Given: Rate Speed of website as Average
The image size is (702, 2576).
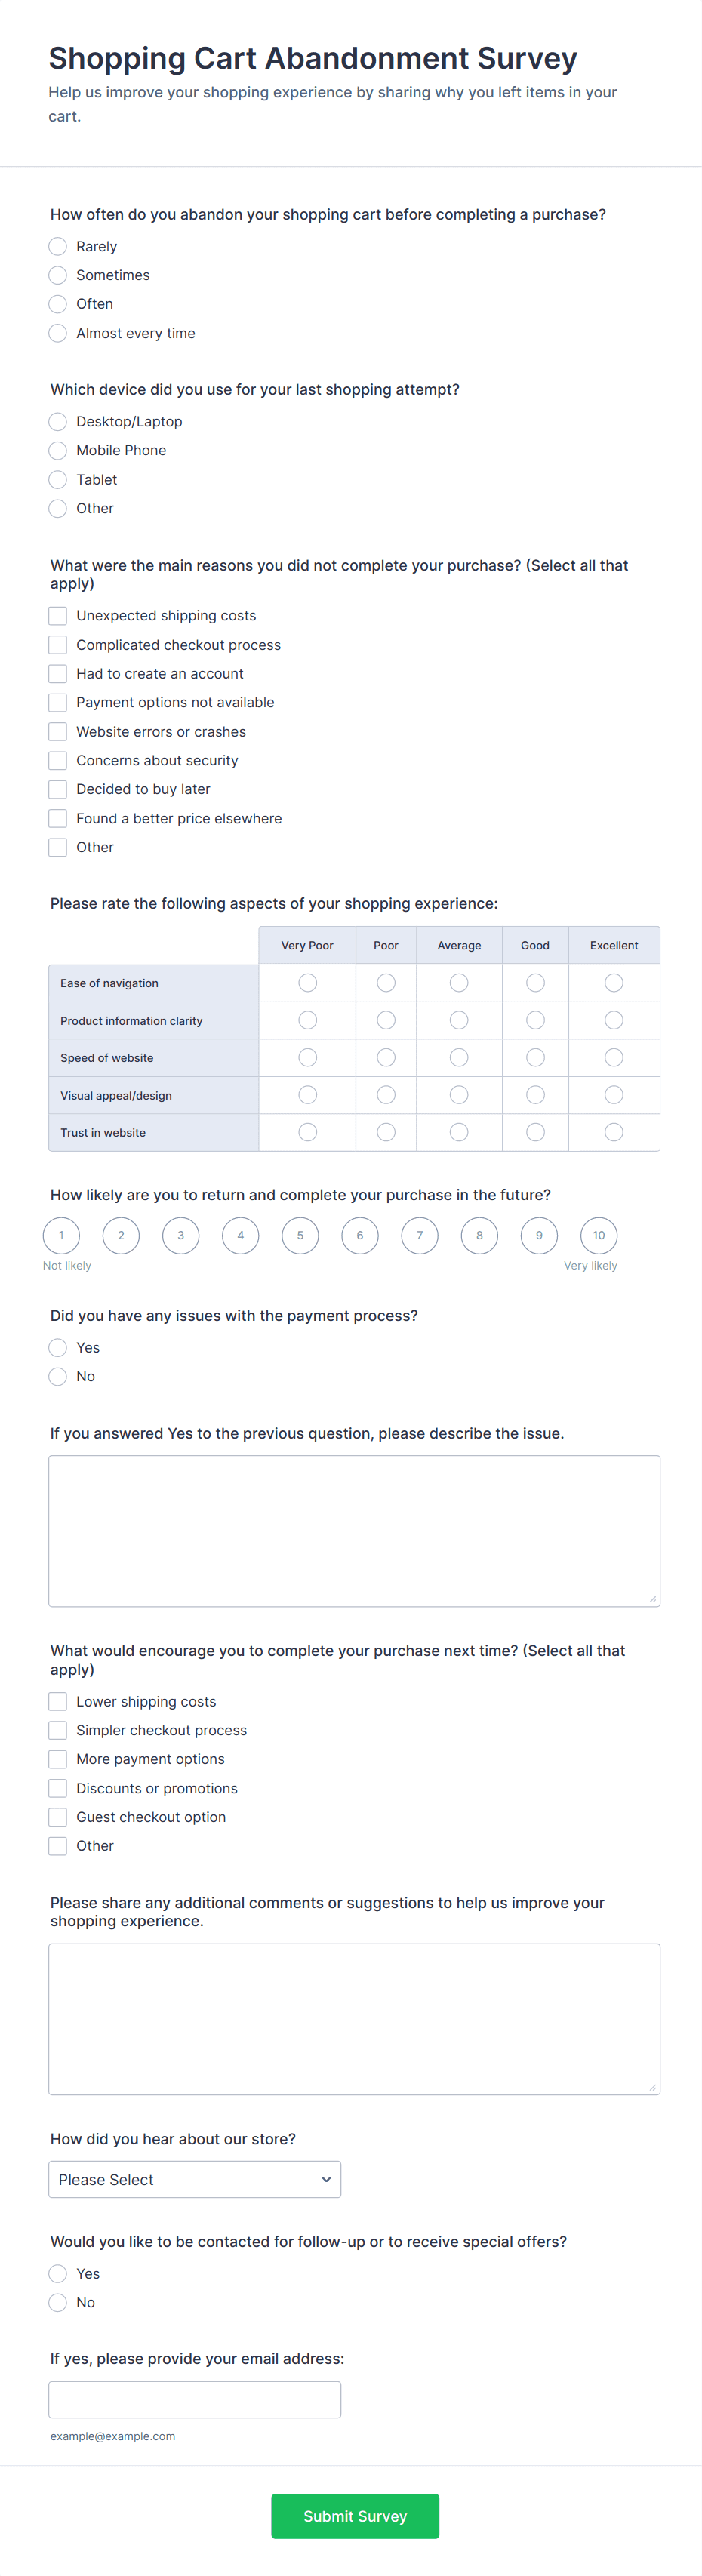Looking at the screenshot, I should point(458,1057).
